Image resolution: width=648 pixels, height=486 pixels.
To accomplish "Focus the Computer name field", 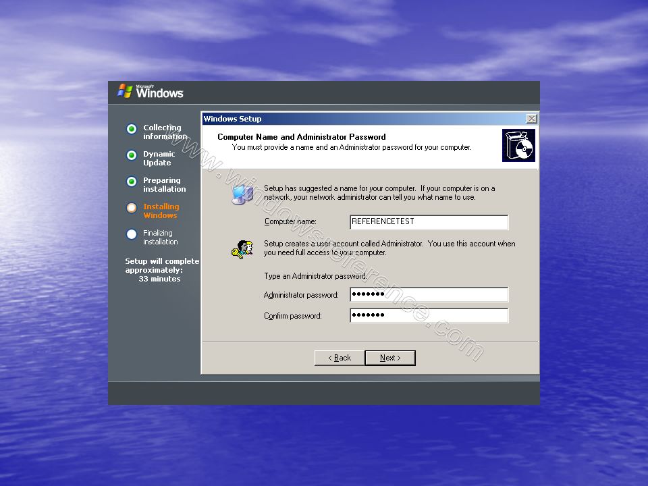I will [x=429, y=222].
